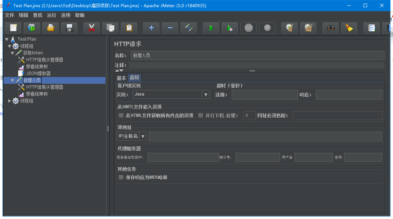
Task: Click the proxy 用户名 username field
Action: (x=314, y=158)
